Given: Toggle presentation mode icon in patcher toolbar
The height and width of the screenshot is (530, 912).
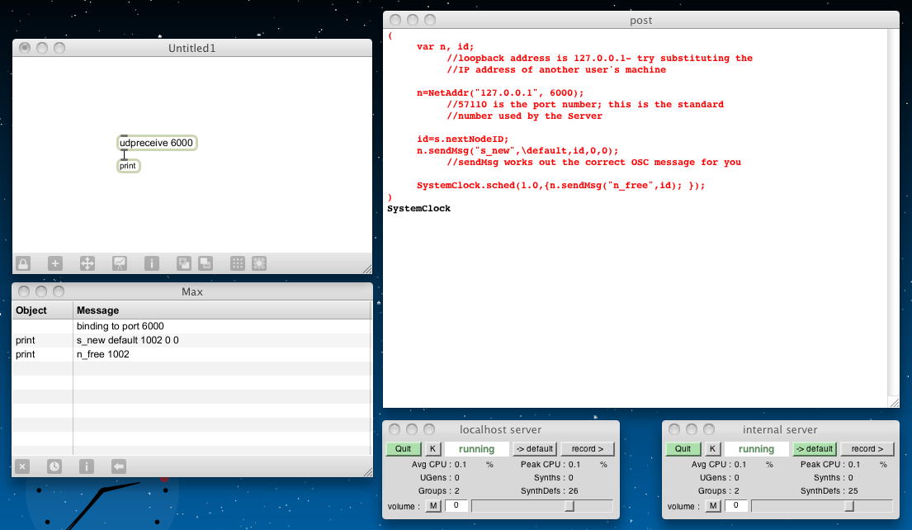Looking at the screenshot, I should (120, 263).
